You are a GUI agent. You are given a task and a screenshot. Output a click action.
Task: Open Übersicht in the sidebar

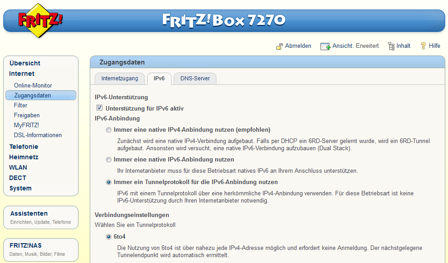pos(25,63)
